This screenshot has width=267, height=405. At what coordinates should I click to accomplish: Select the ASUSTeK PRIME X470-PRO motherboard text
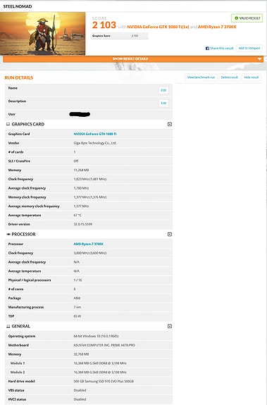(x=104, y=345)
